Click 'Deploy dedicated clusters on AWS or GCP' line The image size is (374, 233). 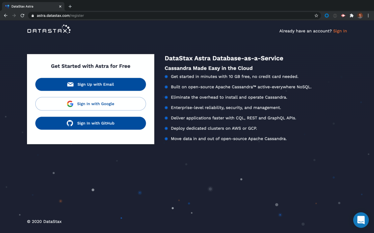[x=214, y=128]
